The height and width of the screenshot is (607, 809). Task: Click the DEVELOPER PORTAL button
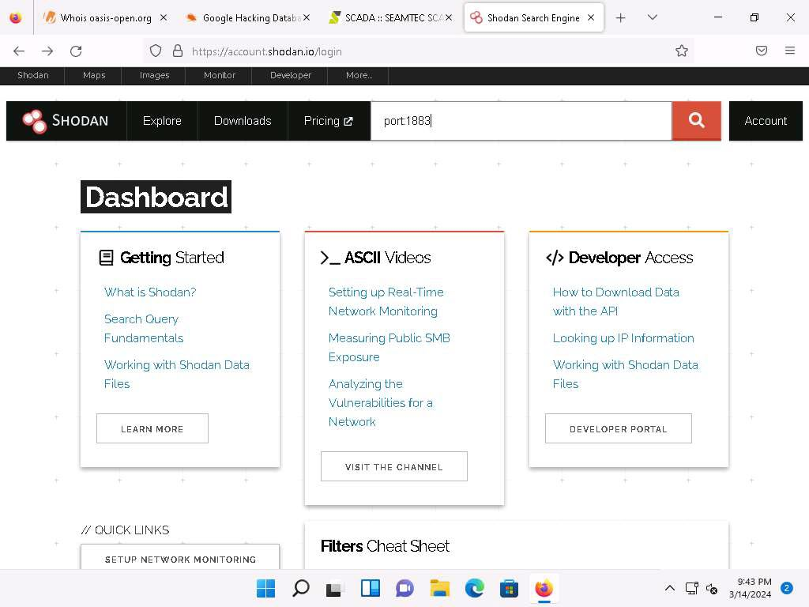pyautogui.click(x=618, y=428)
